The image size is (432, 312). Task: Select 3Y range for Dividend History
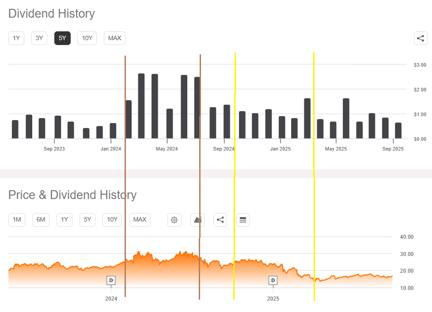tap(39, 38)
